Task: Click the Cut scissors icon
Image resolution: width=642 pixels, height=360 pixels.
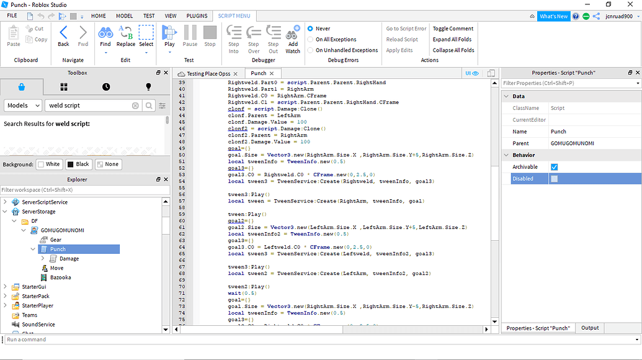Action: pos(29,29)
